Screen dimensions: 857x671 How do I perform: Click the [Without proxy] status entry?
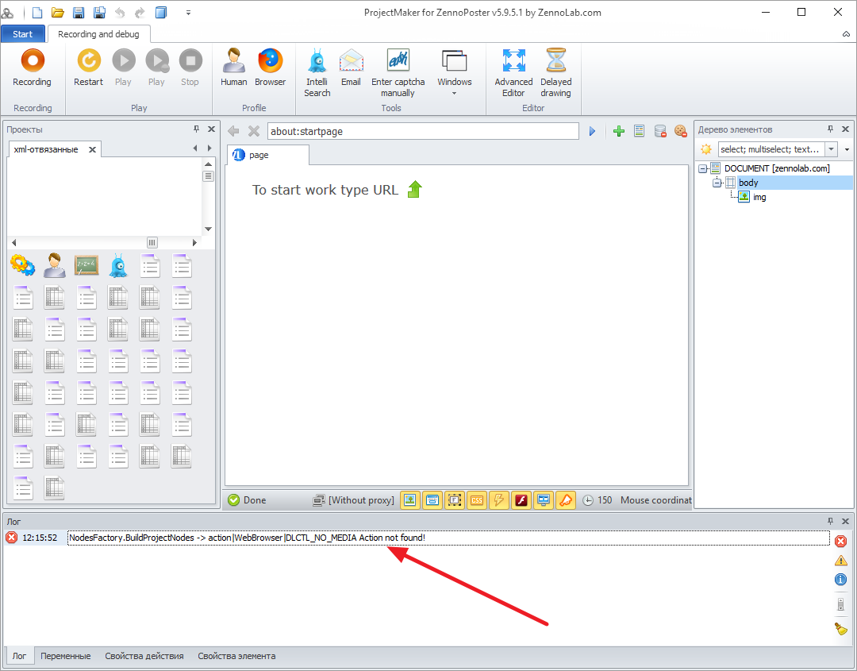click(x=354, y=499)
